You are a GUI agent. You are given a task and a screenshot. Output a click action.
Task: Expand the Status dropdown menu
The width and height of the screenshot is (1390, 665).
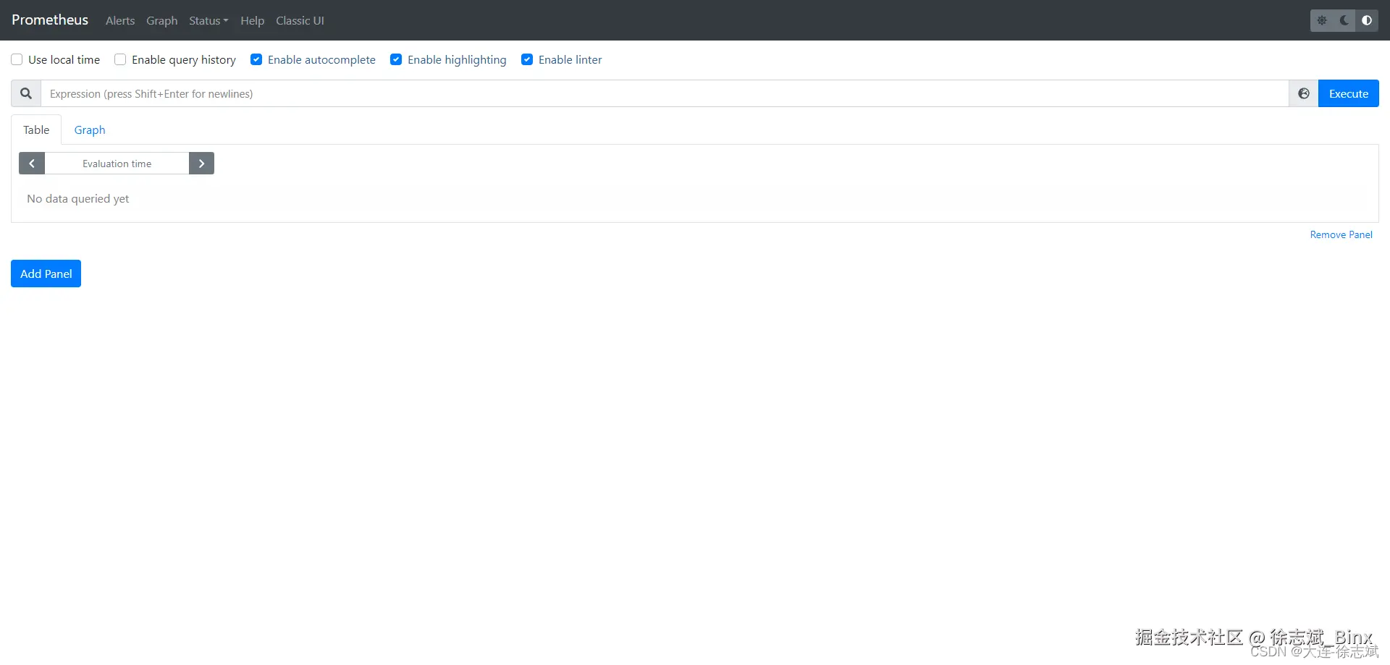208,20
